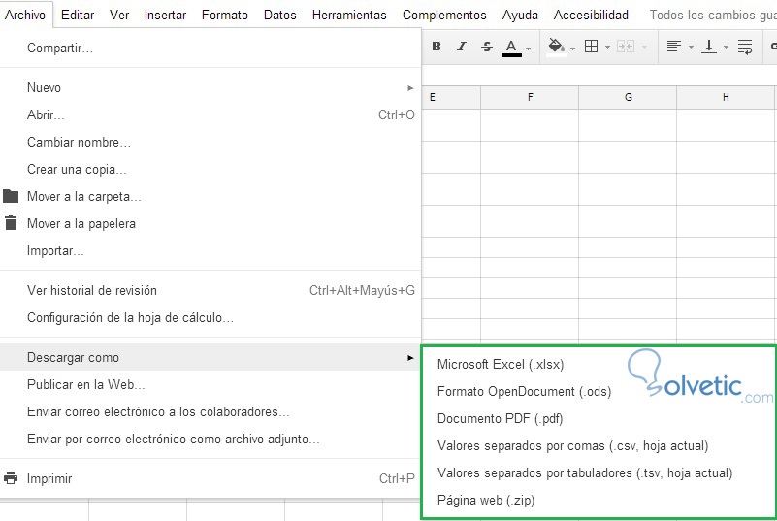The image size is (777, 521).
Task: Open the Accesibilidad menu
Action: point(591,15)
